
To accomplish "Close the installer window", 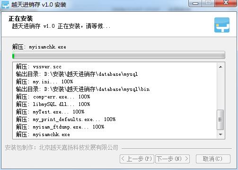I will click(x=226, y=3).
